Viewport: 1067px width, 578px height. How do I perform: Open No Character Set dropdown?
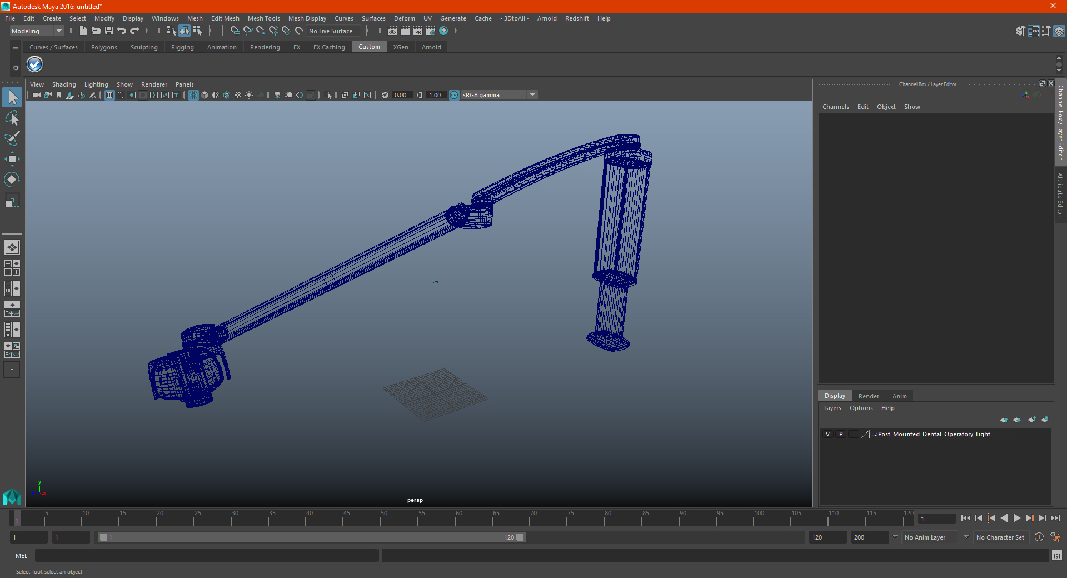(x=1000, y=537)
